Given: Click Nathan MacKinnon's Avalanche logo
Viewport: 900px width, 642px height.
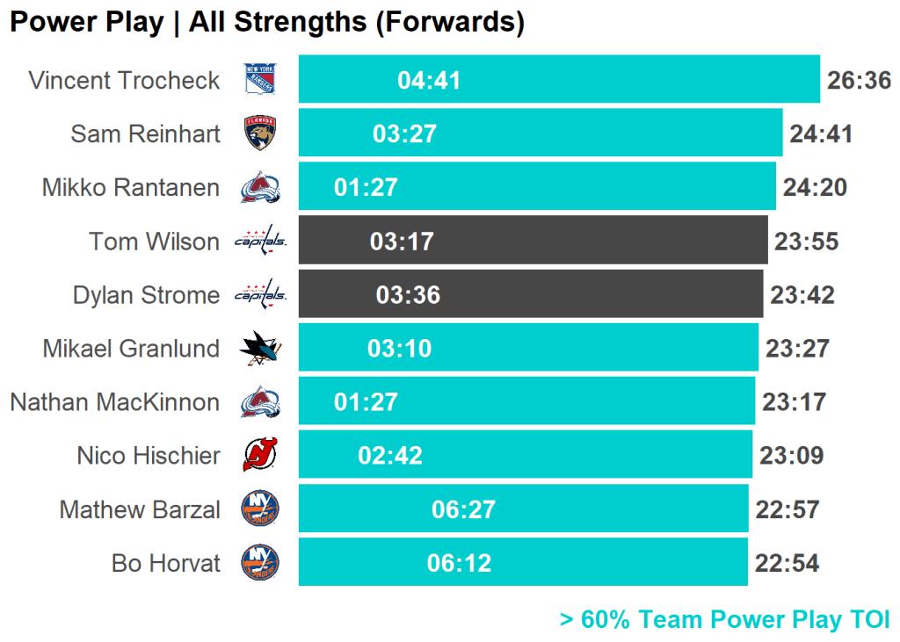Looking at the screenshot, I should (x=260, y=402).
